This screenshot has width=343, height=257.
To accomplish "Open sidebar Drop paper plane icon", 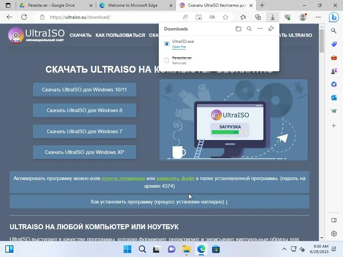I will point(334,111).
